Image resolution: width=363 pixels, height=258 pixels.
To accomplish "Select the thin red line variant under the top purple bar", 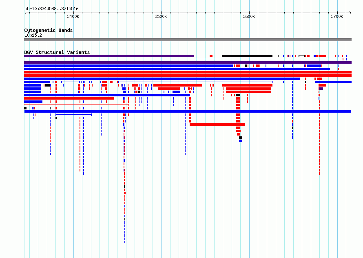I will coord(184,59).
